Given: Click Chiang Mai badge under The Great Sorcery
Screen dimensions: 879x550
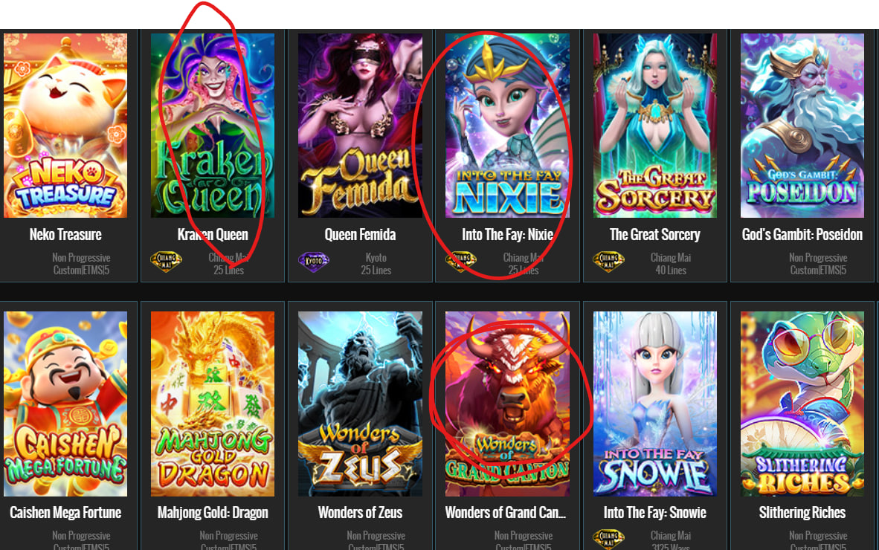Looking at the screenshot, I should (x=609, y=261).
